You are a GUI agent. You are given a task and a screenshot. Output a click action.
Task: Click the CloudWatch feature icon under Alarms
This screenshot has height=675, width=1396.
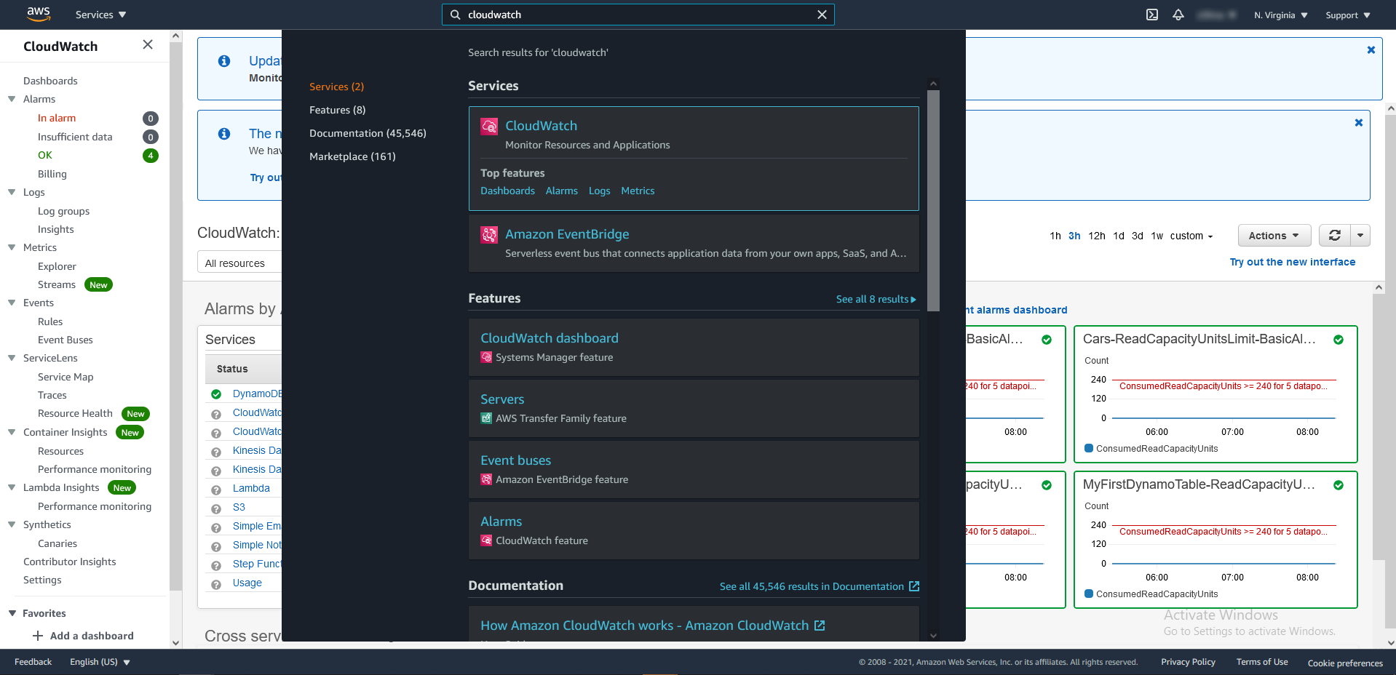486,540
